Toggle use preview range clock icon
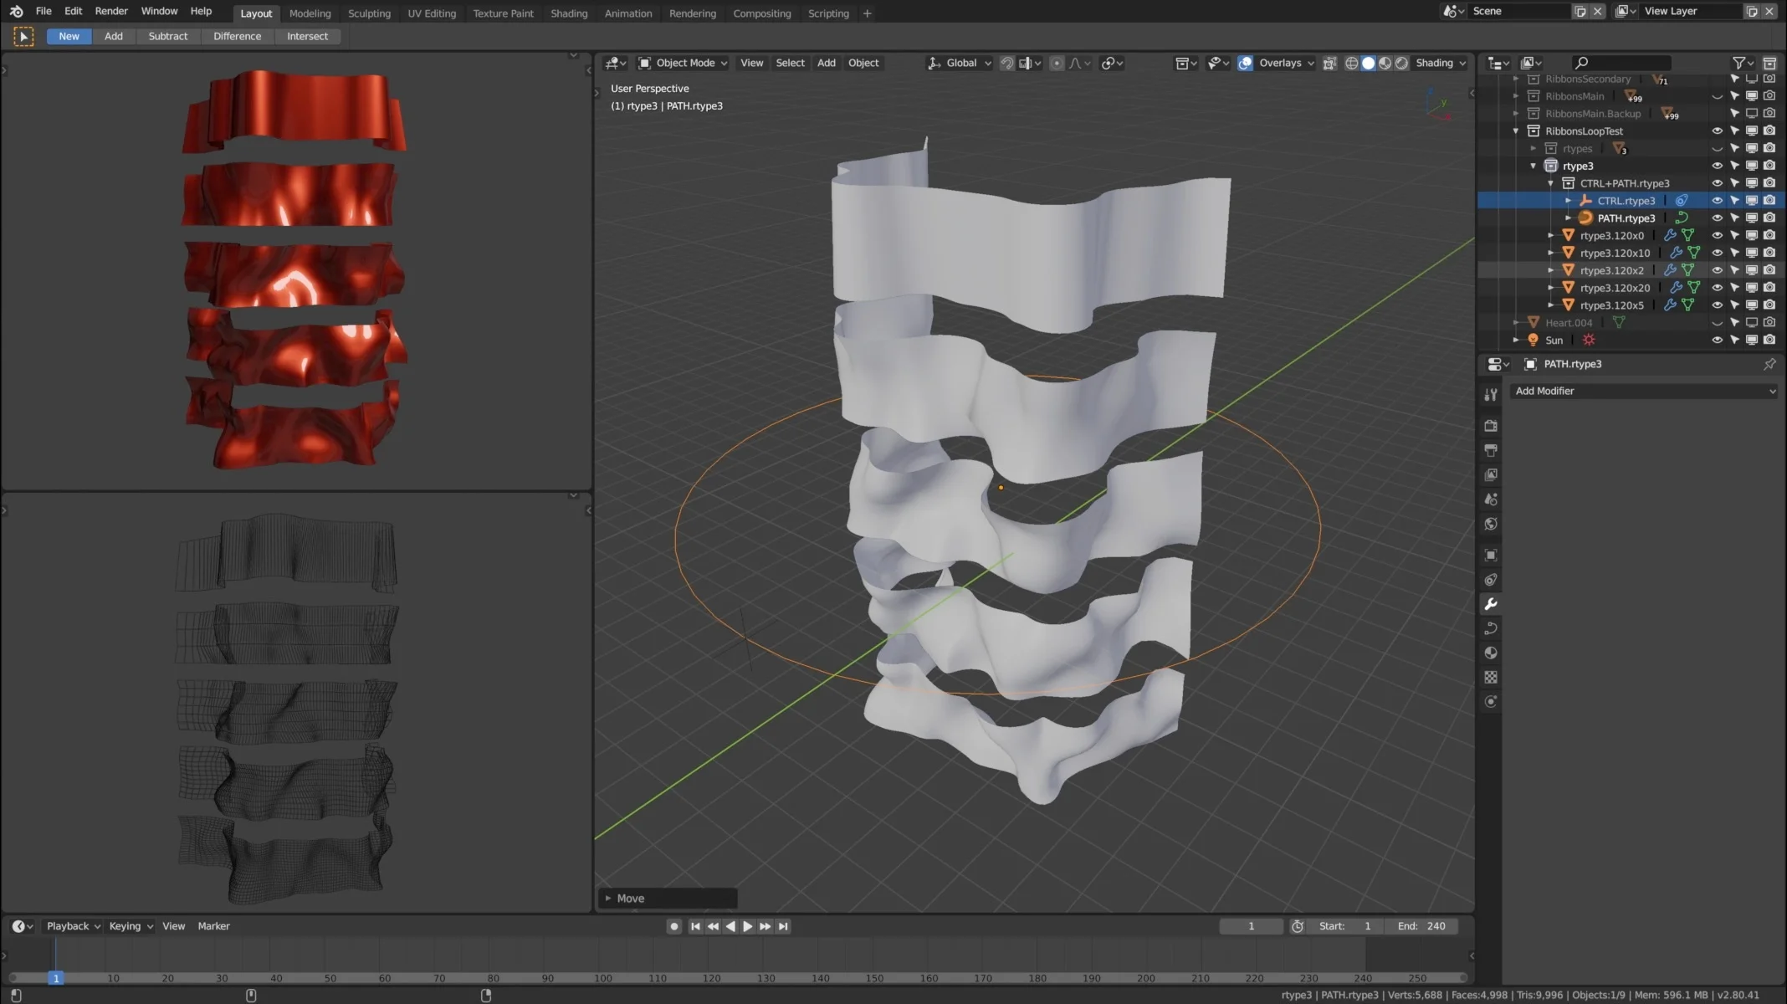Screen dimensions: 1787x1004 (x=1298, y=926)
